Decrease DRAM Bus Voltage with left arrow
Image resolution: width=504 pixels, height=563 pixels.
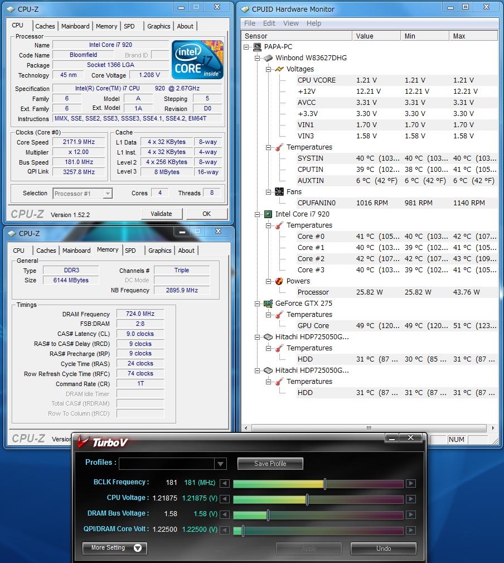pyautogui.click(x=225, y=514)
